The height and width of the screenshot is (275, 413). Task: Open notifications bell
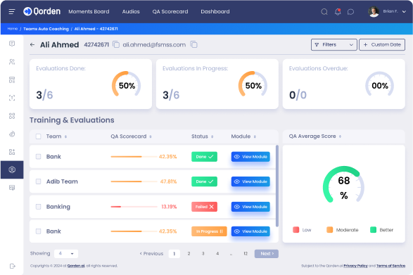[338, 11]
